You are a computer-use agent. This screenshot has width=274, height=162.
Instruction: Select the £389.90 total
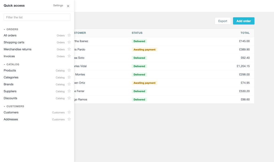coord(244,50)
